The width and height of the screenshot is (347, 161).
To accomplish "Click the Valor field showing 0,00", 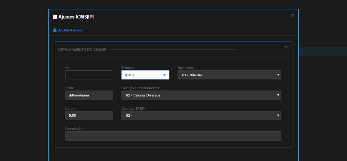I will pyautogui.click(x=89, y=116).
